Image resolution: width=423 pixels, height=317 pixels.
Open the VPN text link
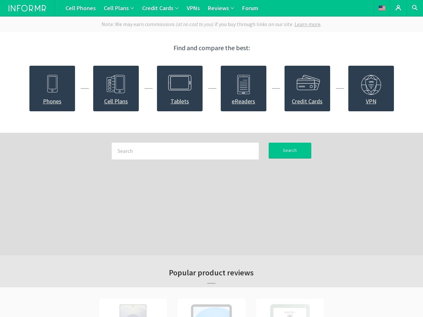(x=371, y=101)
